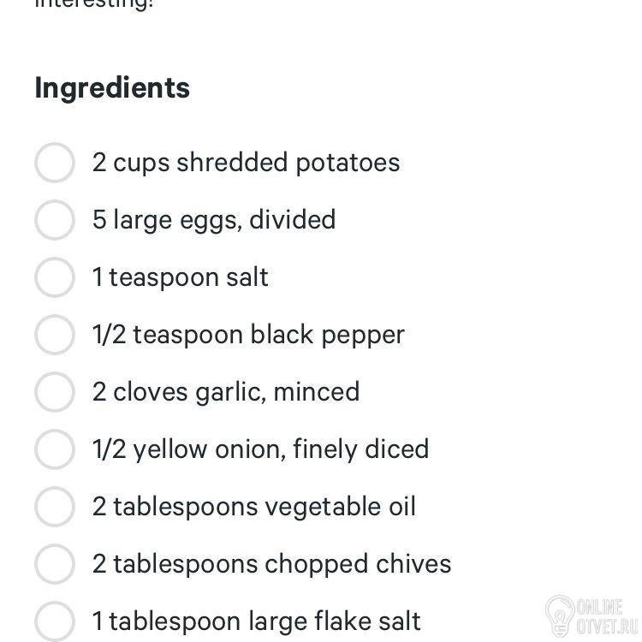
Task: Click the "1/2 teaspoon black pepper" text
Action: coord(248,335)
